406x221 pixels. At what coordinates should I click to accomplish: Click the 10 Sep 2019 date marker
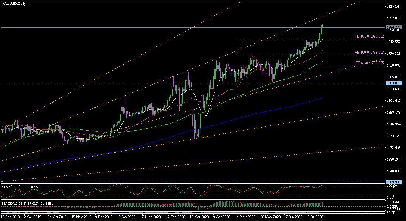pos(10,217)
